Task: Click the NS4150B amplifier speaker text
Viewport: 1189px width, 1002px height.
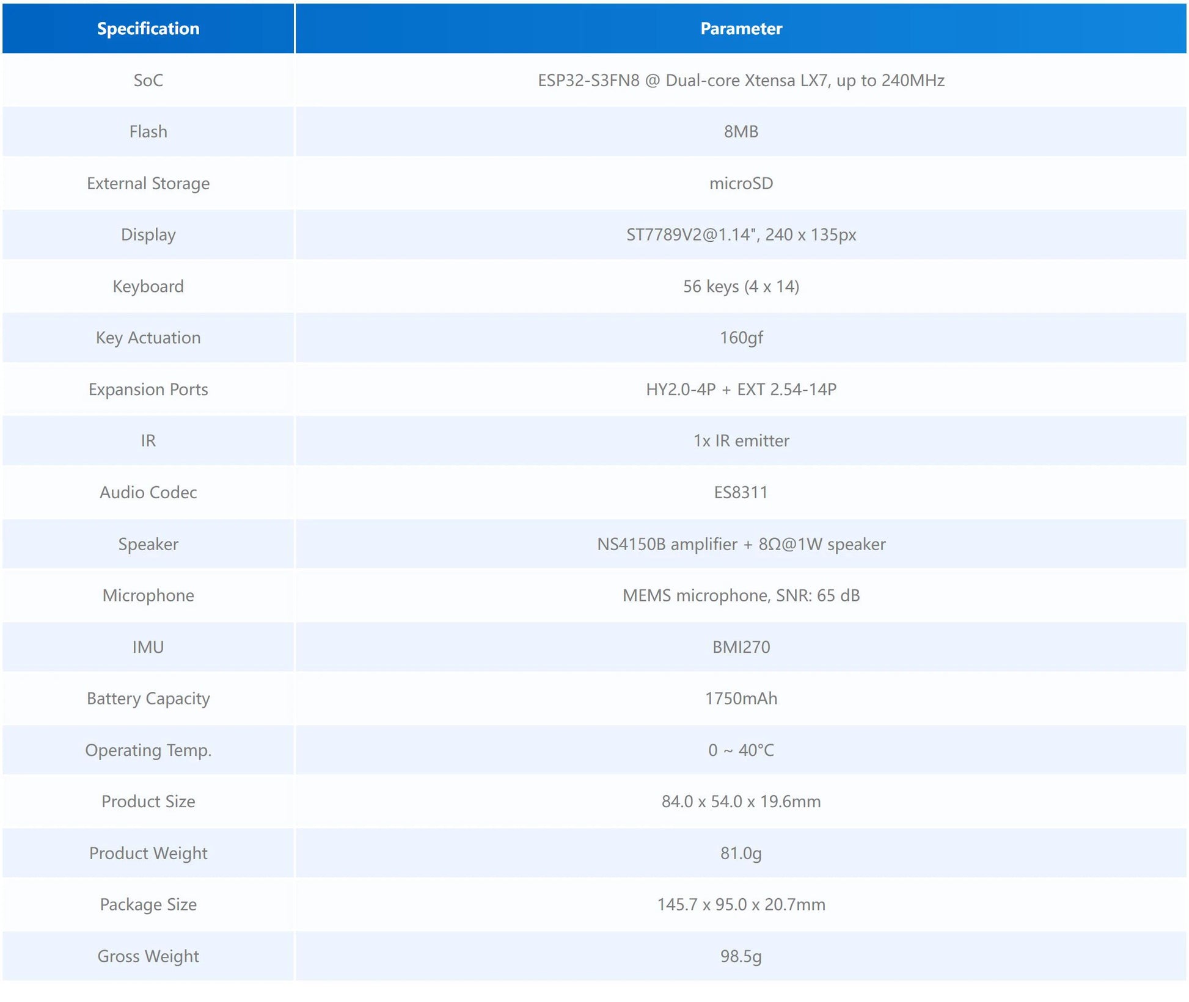Action: coord(741,544)
